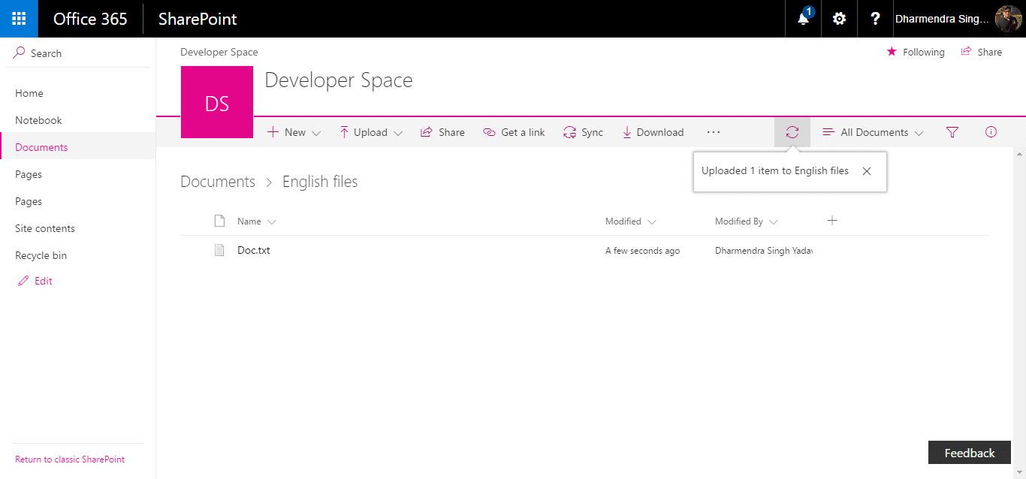
Task: Click the sync status refresh icon
Action: [792, 132]
